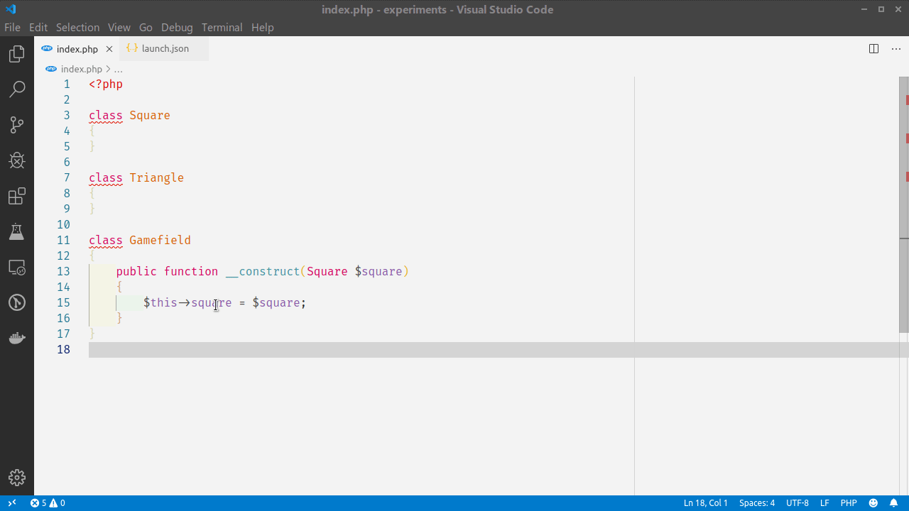Image resolution: width=909 pixels, height=511 pixels.
Task: Open the Docker whale view
Action: click(x=16, y=338)
